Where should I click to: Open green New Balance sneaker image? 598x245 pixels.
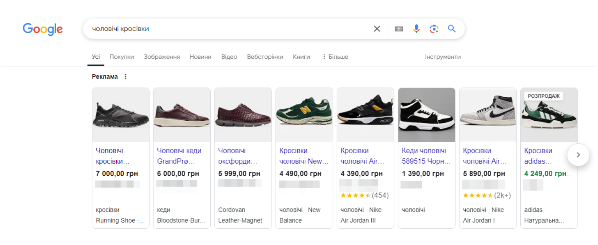[304, 115]
